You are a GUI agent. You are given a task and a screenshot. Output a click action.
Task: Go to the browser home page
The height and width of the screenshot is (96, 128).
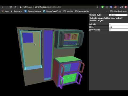[15, 7]
